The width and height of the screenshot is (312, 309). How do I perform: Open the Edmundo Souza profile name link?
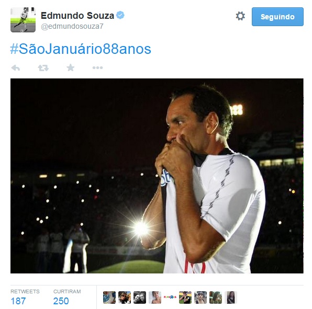(x=77, y=16)
